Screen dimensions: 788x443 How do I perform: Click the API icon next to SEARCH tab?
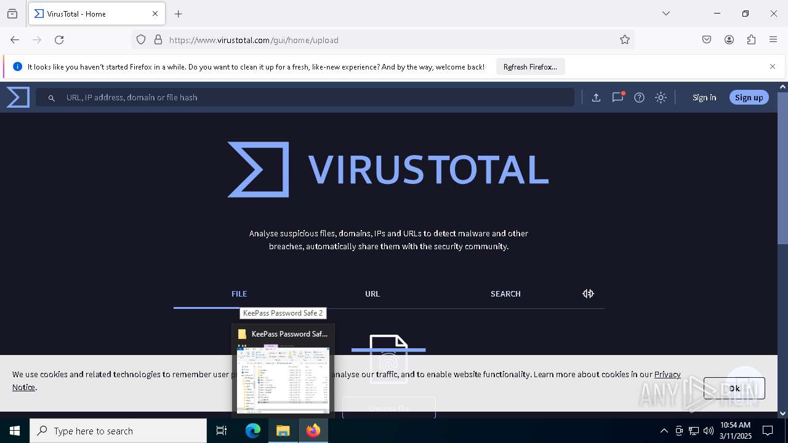[588, 293]
